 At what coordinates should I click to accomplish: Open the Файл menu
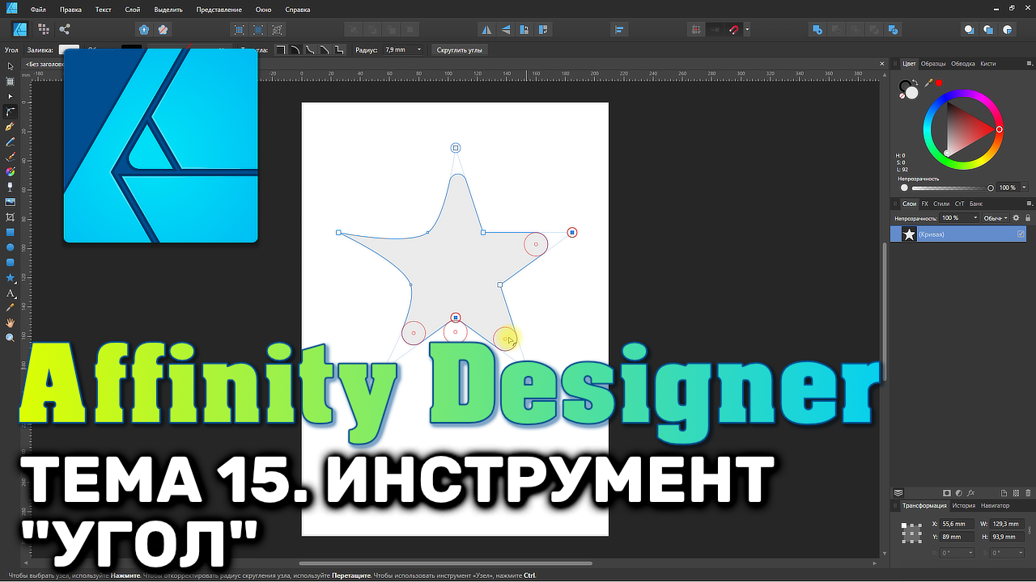click(x=38, y=10)
